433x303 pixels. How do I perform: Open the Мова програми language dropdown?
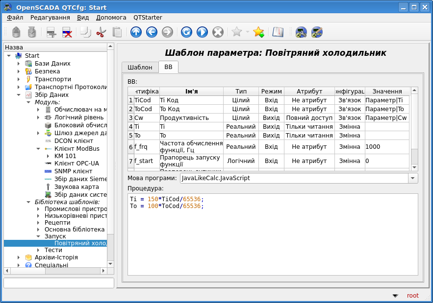click(413, 178)
